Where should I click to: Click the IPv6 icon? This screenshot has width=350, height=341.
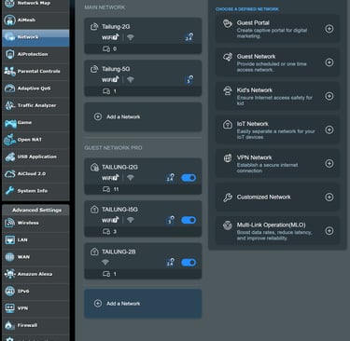click(x=9, y=292)
